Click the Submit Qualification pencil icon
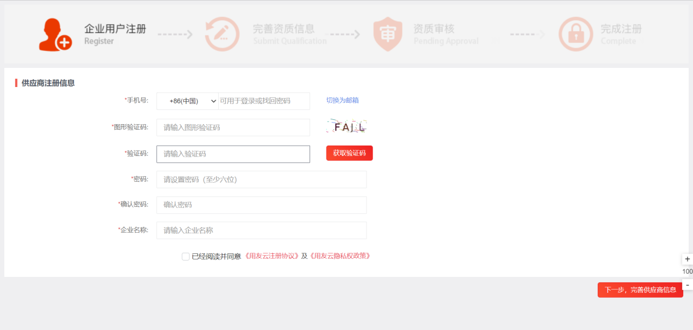 [x=222, y=34]
